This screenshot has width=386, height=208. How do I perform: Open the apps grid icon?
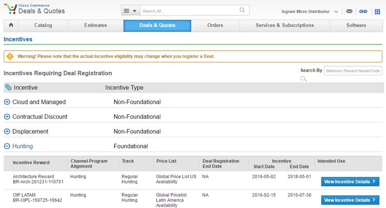click(377, 11)
